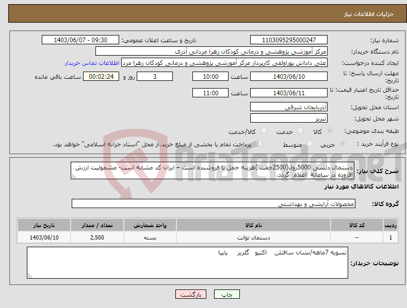Click the دستمال توالت item name cell
Screen dimensions: 407x308
253,237
